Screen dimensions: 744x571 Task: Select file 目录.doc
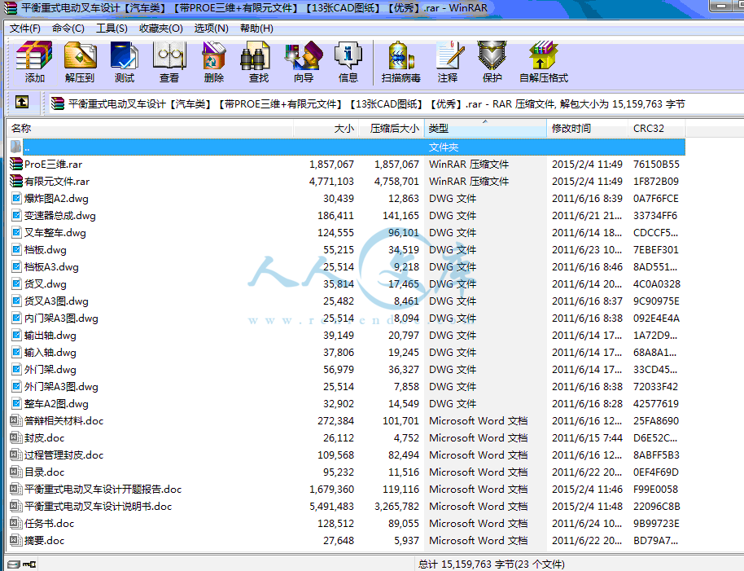tap(44, 472)
